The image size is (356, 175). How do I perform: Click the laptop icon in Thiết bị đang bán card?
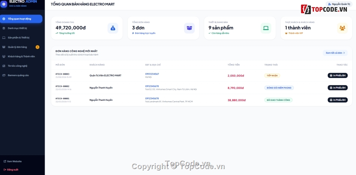266,28
